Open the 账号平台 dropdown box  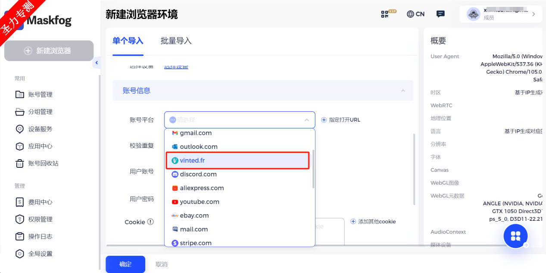click(x=240, y=120)
